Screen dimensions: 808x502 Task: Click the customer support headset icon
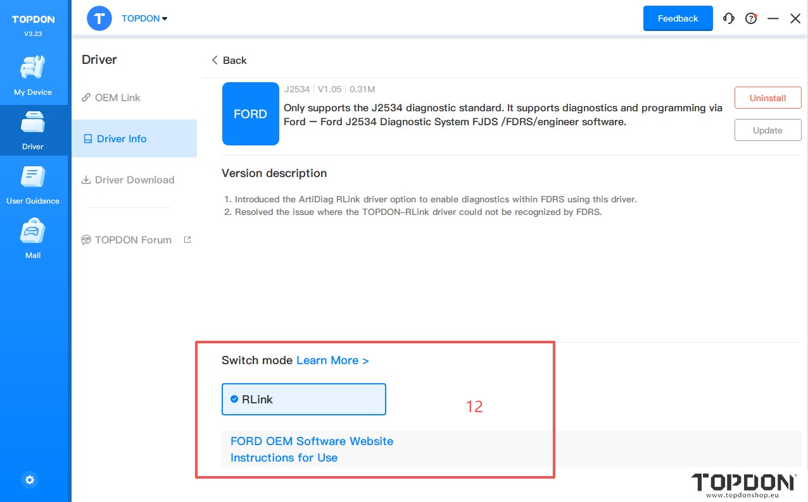[x=729, y=19]
